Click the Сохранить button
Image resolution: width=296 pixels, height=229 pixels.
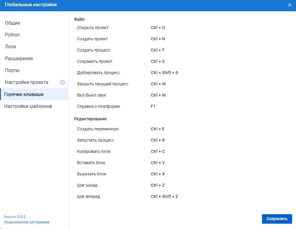(x=277, y=219)
